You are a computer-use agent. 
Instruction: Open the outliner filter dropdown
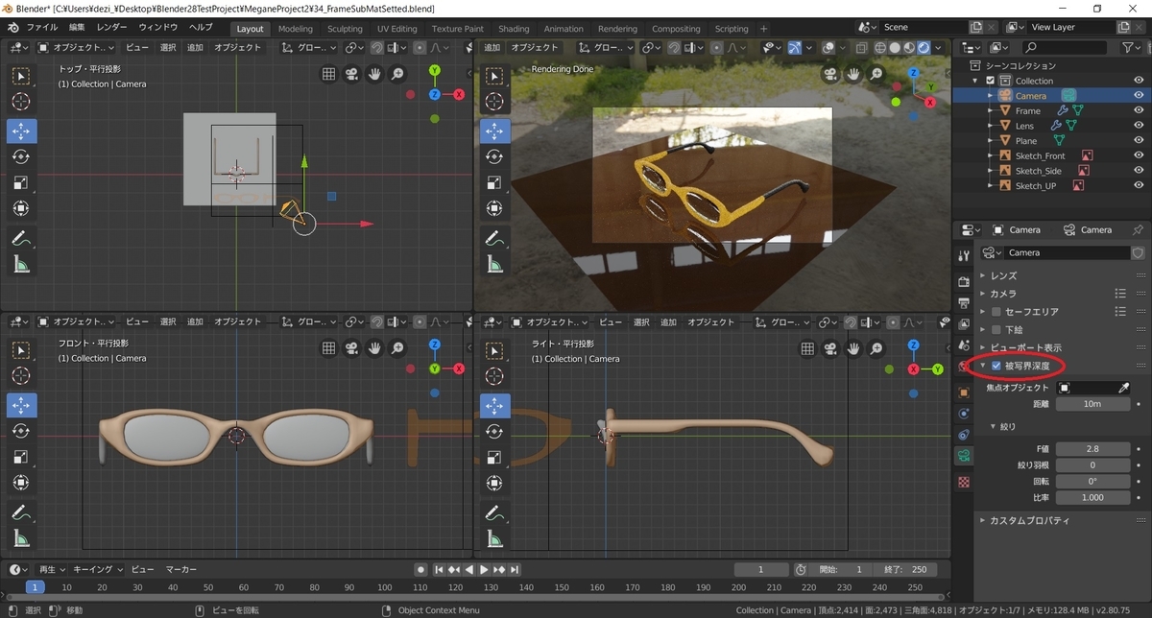1131,47
